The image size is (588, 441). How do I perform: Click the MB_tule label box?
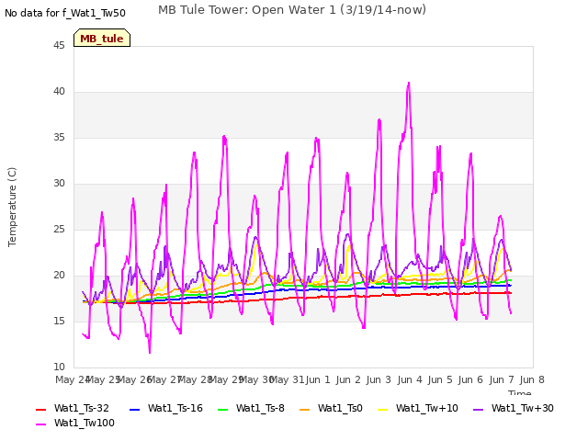(102, 38)
